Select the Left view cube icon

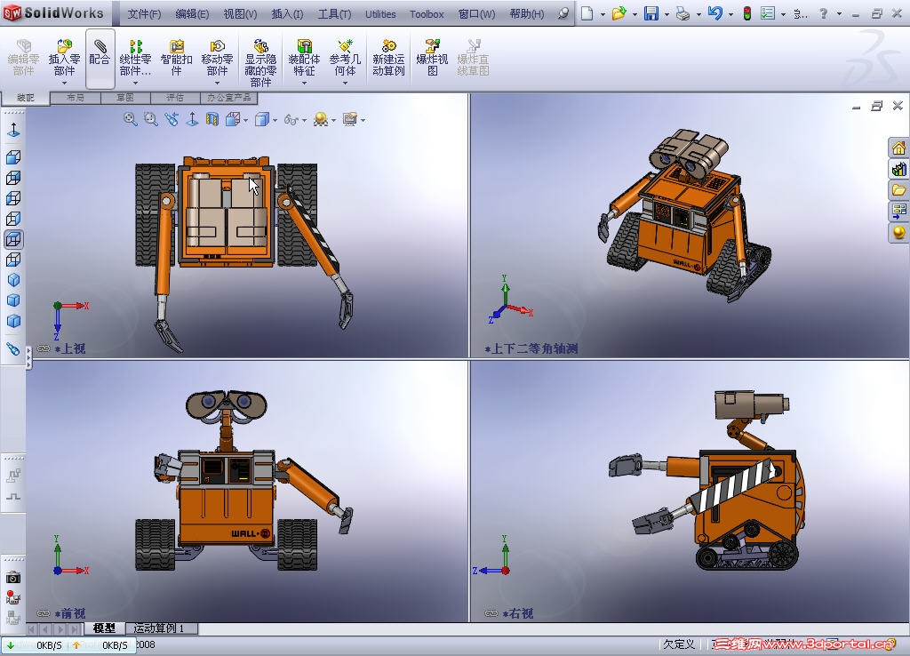coord(13,198)
